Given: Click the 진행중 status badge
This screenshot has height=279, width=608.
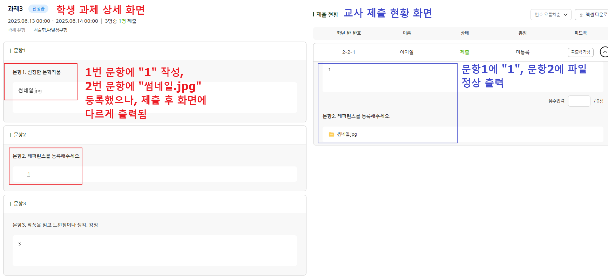Looking at the screenshot, I should click(39, 9).
